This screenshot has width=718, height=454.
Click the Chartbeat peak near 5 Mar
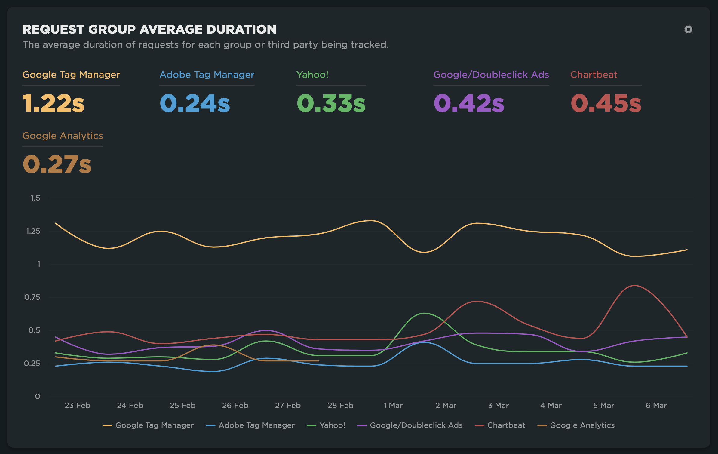[634, 286]
